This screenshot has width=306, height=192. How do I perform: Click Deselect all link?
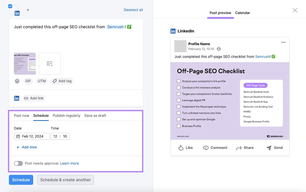pos(133,10)
